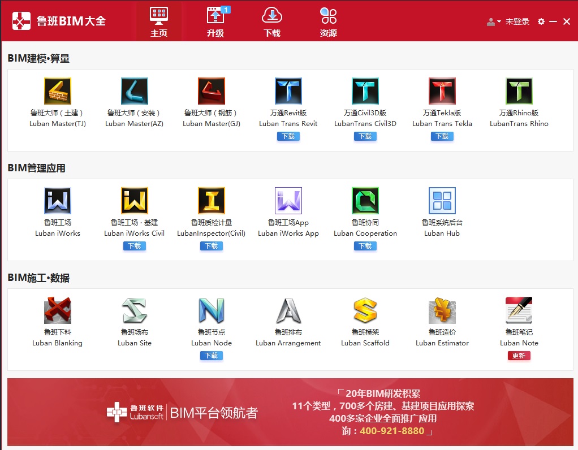The image size is (578, 450).
Task: Open the Luban Site icon
Action: click(x=135, y=310)
